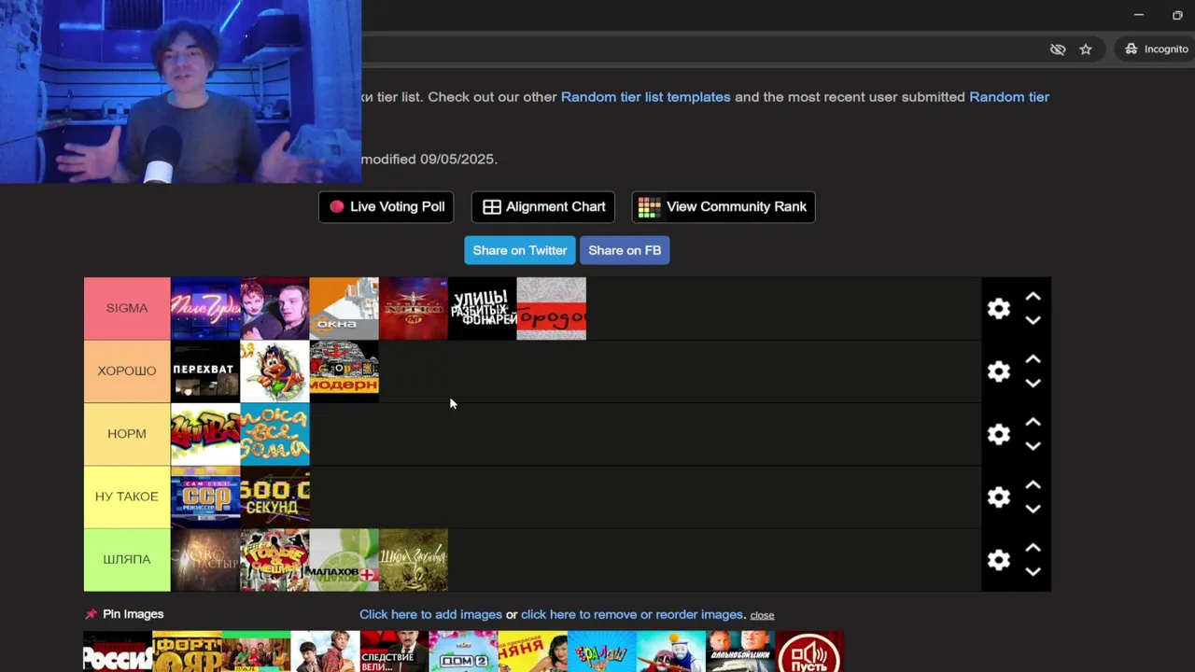Move ШЛЯПА row down with arrow
This screenshot has width=1195, height=672.
pyautogui.click(x=1033, y=570)
